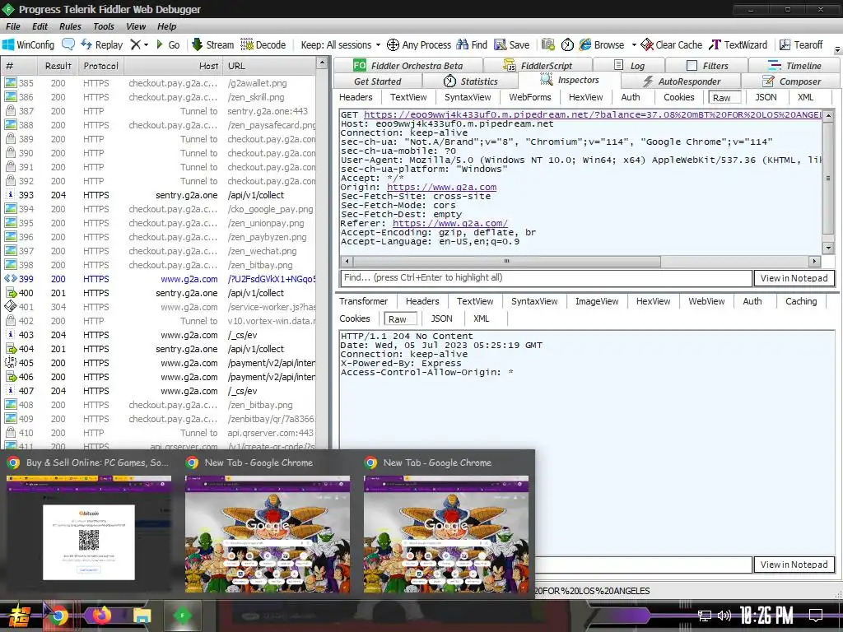Click Tearoff toolbar button
Viewport: 843px width, 632px height.
[x=801, y=44]
